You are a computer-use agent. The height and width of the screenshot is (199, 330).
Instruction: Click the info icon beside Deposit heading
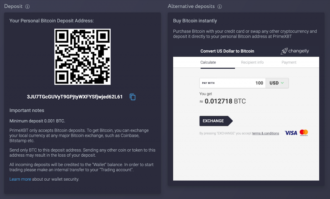click(x=27, y=6)
